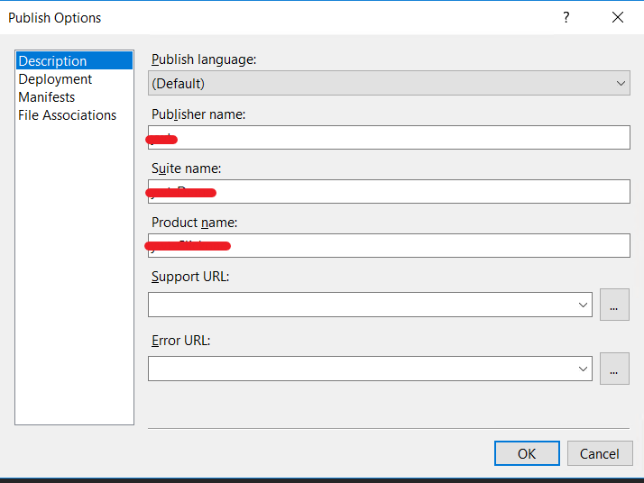Expand the Error URL dropdown arrow
Image resolution: width=644 pixels, height=483 pixels.
pos(582,369)
